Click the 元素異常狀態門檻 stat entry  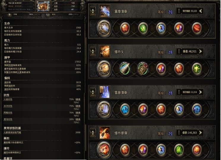(12, 132)
